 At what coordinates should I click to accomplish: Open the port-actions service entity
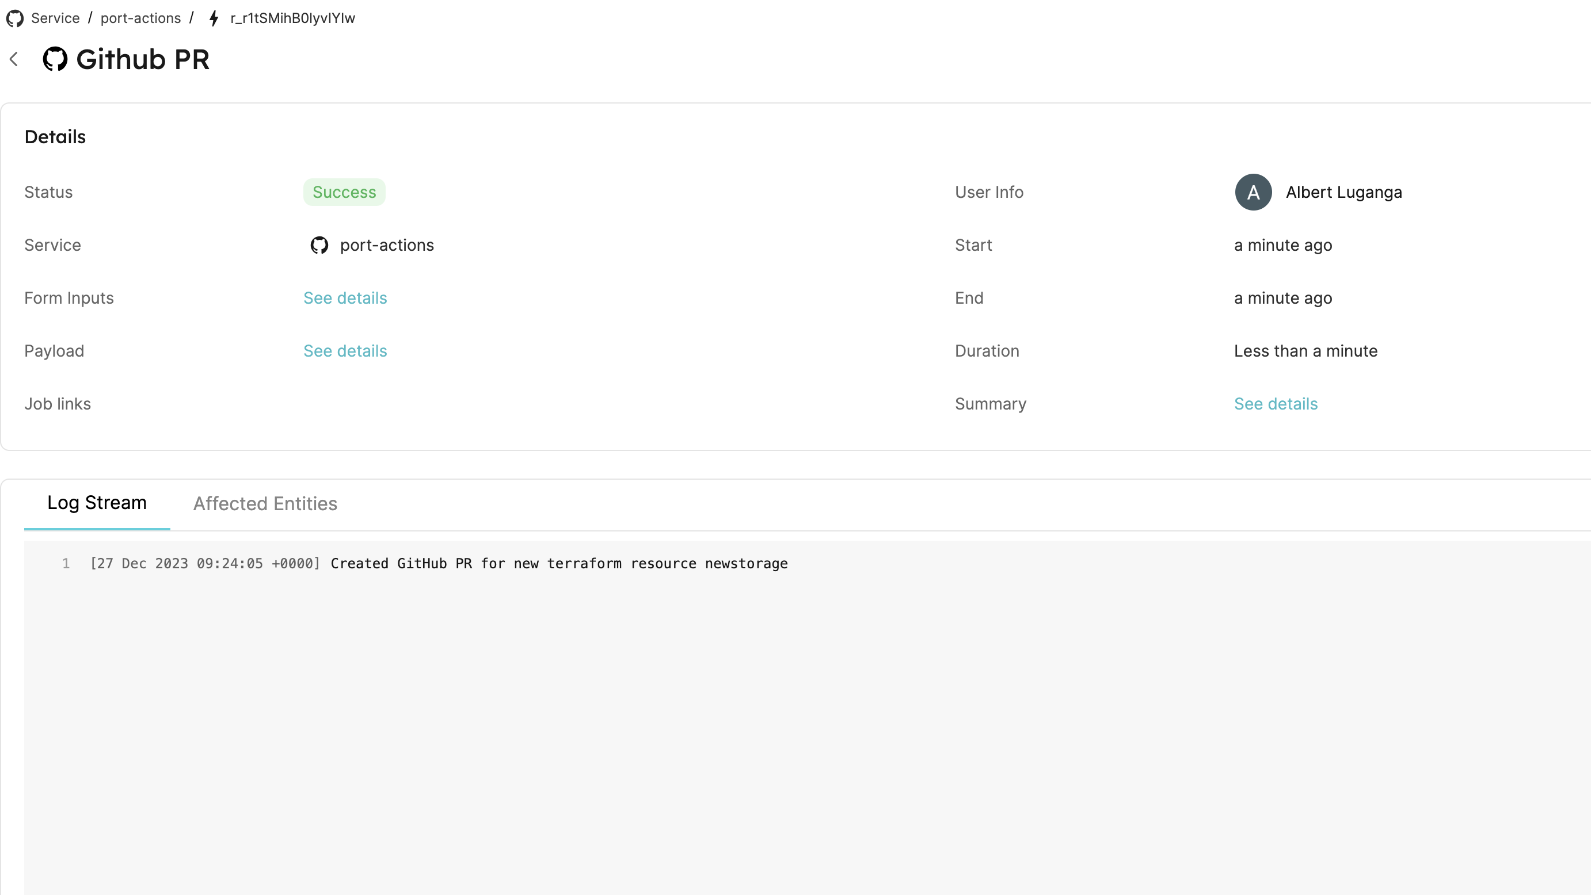pyautogui.click(x=387, y=245)
